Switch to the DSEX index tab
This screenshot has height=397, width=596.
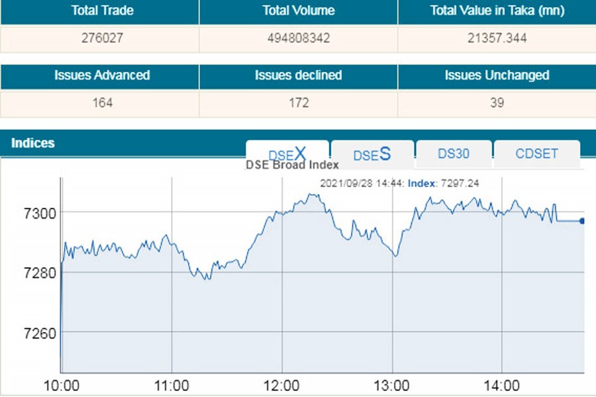[287, 154]
